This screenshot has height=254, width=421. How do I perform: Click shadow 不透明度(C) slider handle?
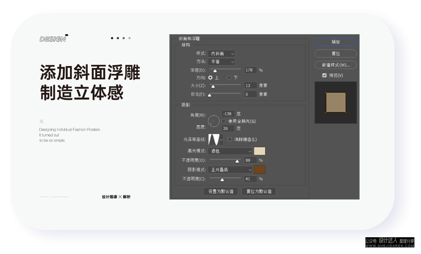click(222, 180)
